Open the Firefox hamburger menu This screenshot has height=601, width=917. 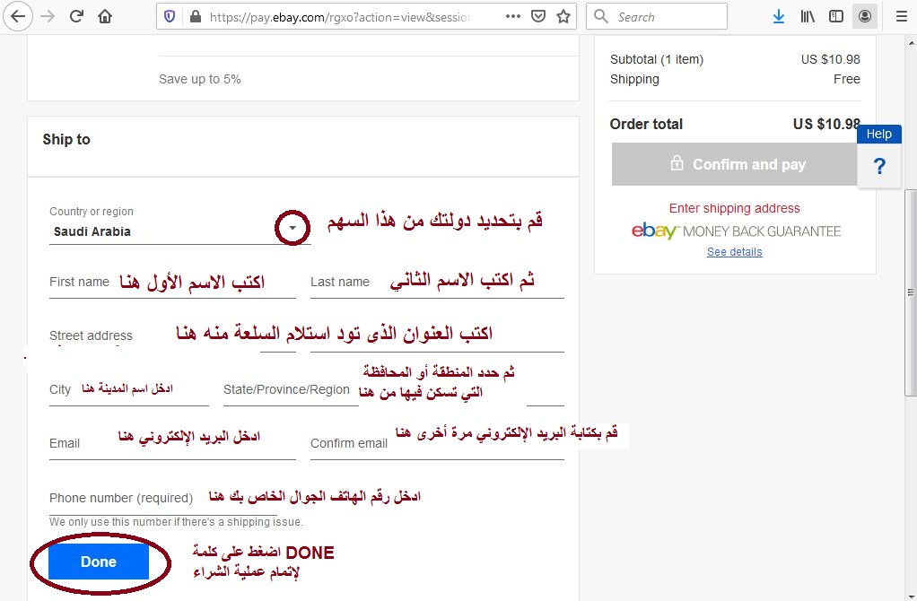pos(901,16)
